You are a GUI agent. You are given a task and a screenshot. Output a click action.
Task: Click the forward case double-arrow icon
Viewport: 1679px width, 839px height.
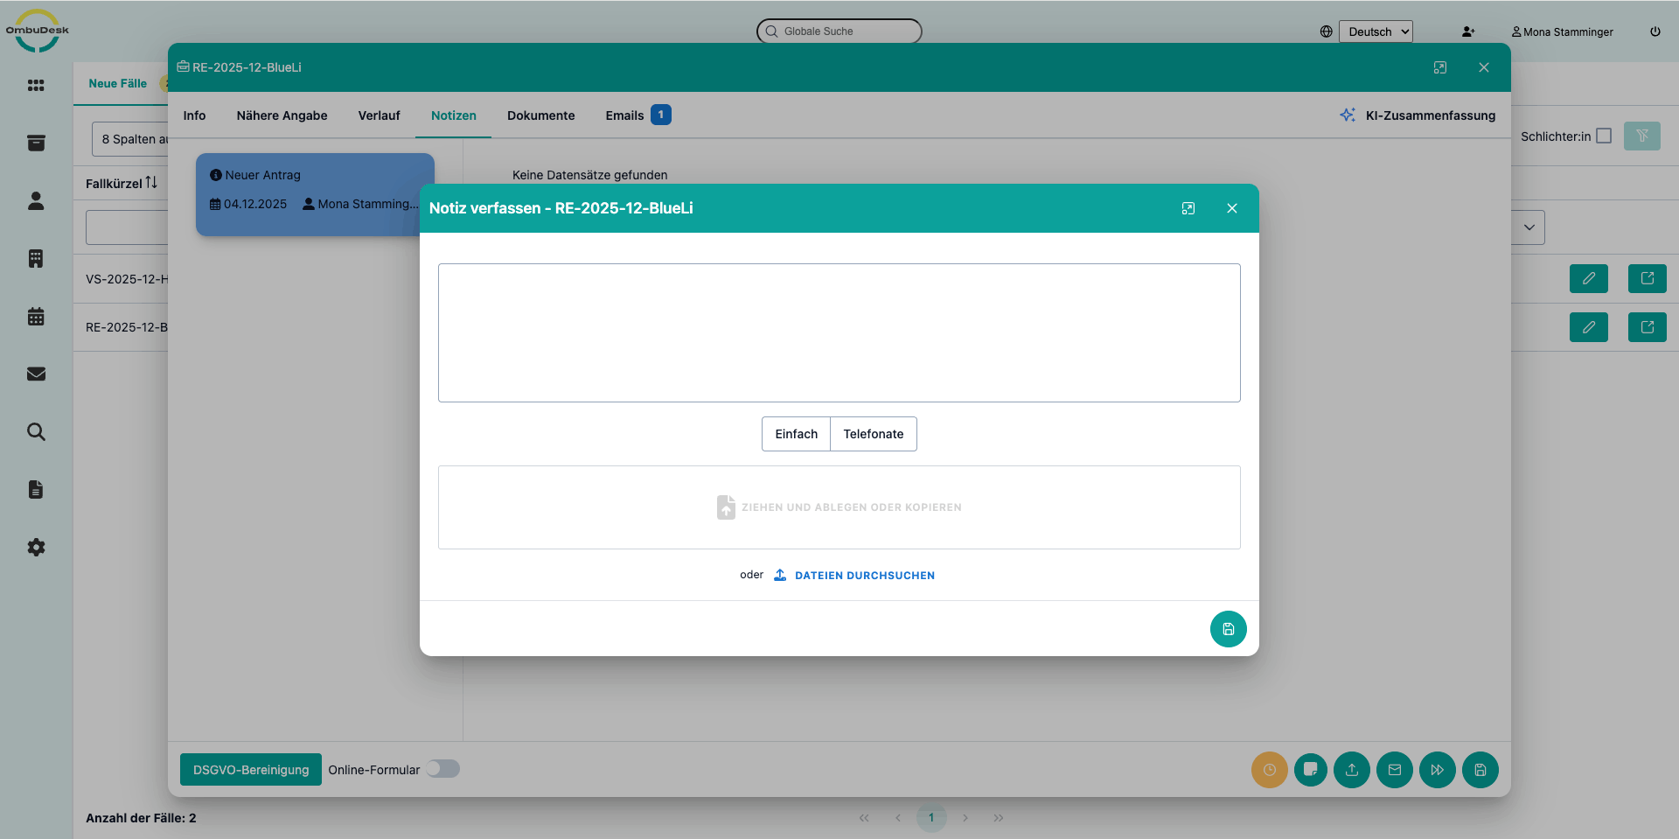click(x=1437, y=770)
